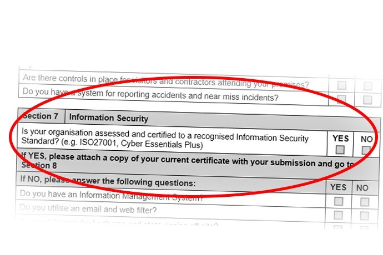Viewport: 383px width, 255px height.
Task: Check first box for reporting accidents question
Action: pyautogui.click(x=342, y=99)
